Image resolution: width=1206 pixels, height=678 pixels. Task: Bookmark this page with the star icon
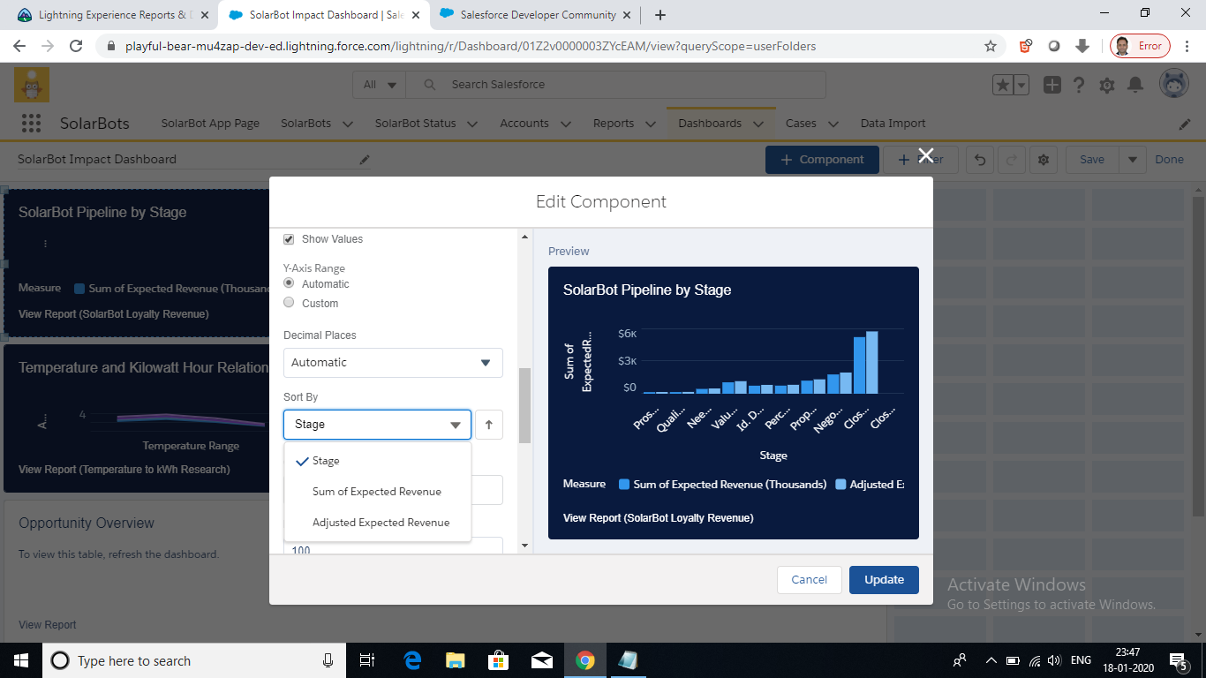[x=991, y=46]
